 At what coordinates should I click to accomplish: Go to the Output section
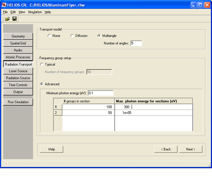pyautogui.click(x=18, y=92)
